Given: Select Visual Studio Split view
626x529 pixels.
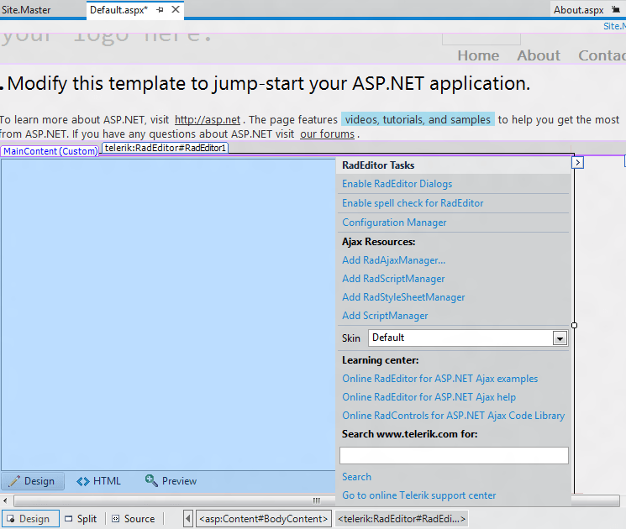Looking at the screenshot, I should click(81, 519).
